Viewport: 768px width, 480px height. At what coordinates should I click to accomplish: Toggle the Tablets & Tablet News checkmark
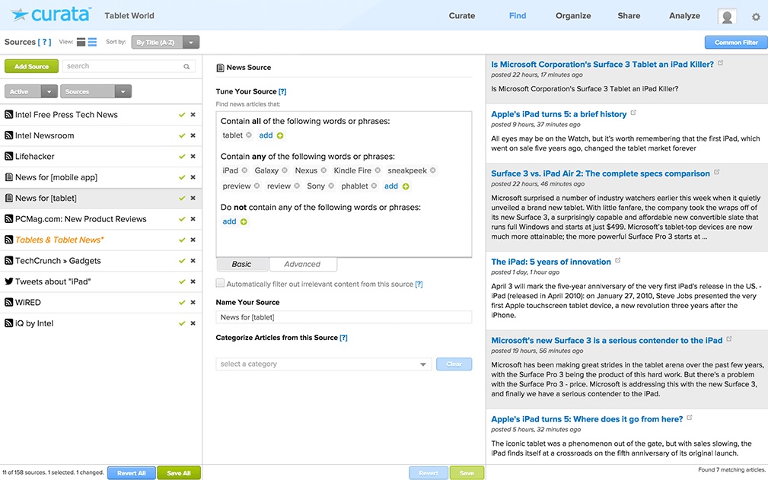182,240
